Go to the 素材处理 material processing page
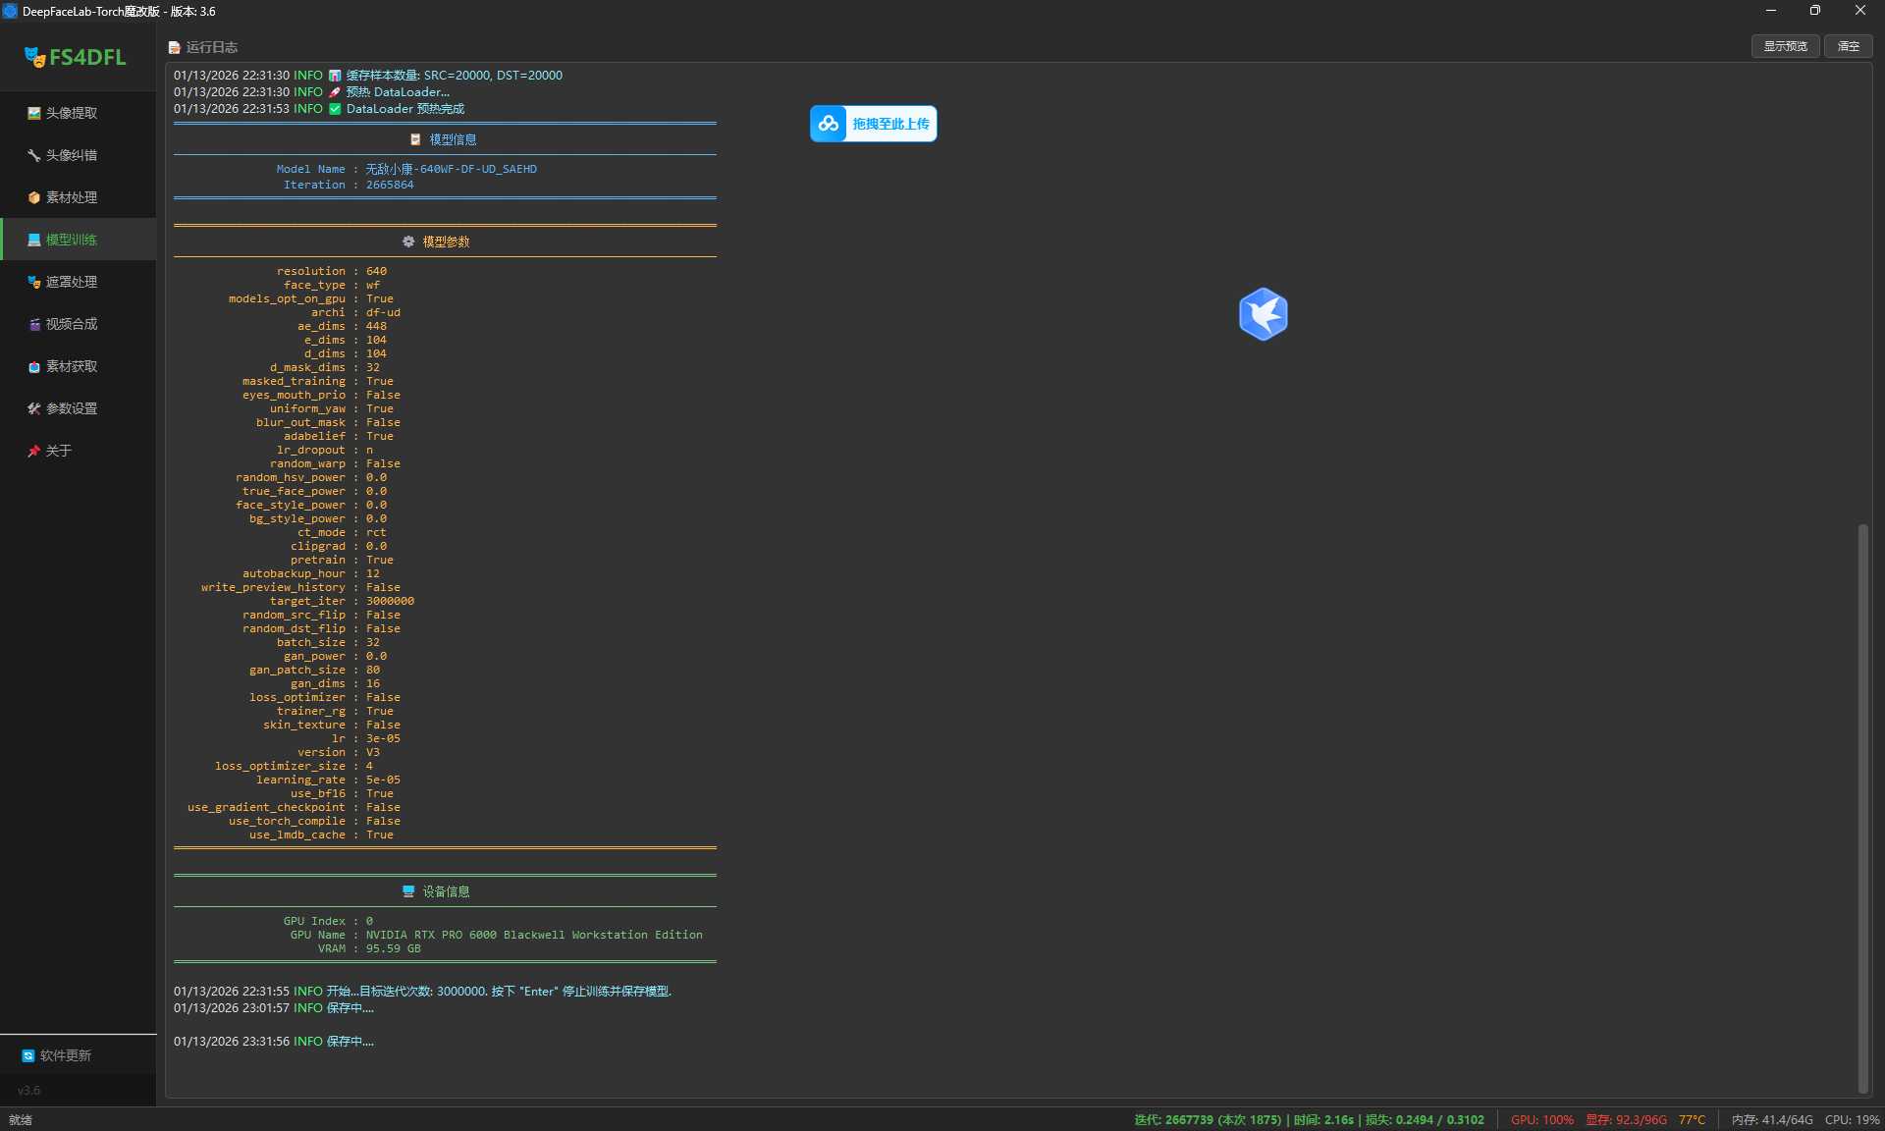Viewport: 1885px width, 1131px height. (x=71, y=197)
